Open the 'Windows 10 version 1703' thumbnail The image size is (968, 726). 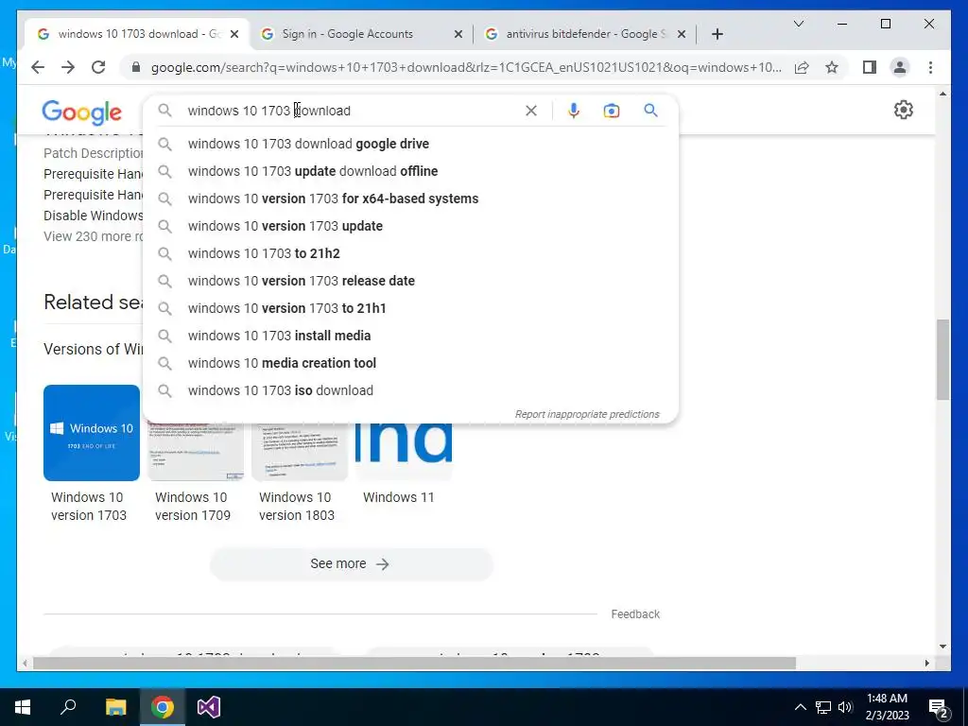(92, 433)
